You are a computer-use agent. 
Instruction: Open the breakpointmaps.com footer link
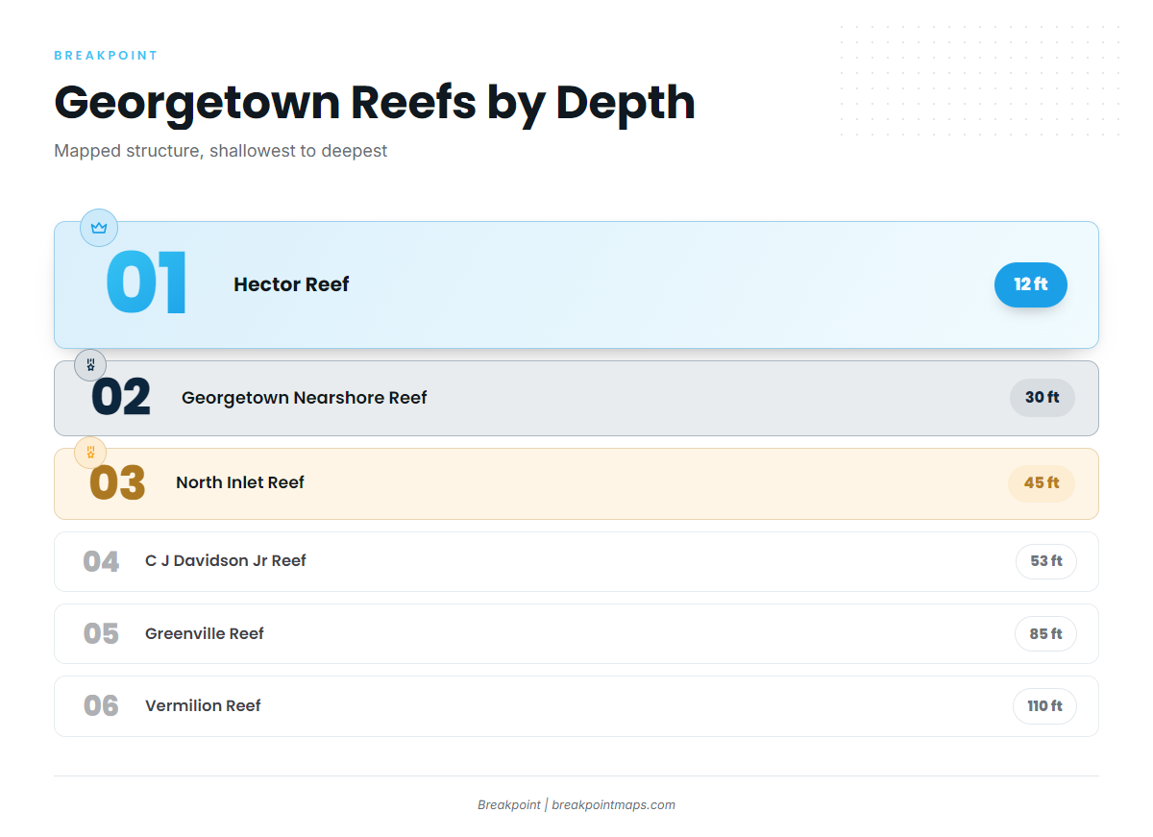click(613, 805)
